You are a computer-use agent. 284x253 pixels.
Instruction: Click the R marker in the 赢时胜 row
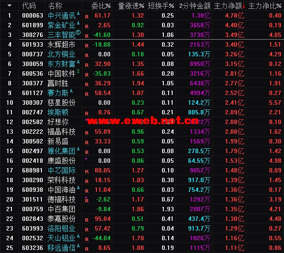coord(87,84)
